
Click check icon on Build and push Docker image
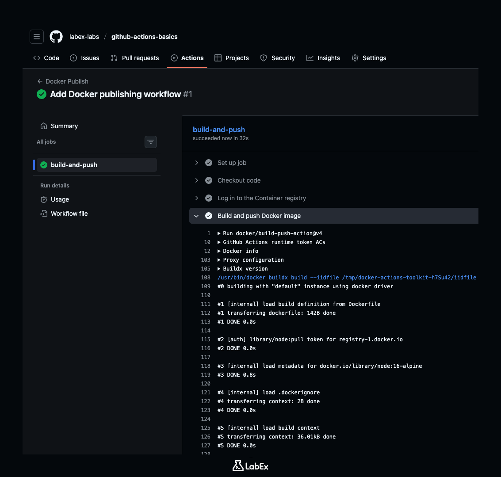tap(209, 216)
